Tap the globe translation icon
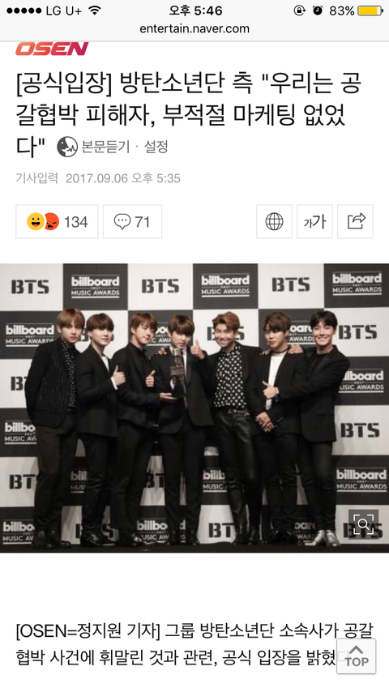The height and width of the screenshot is (692, 389). [274, 221]
